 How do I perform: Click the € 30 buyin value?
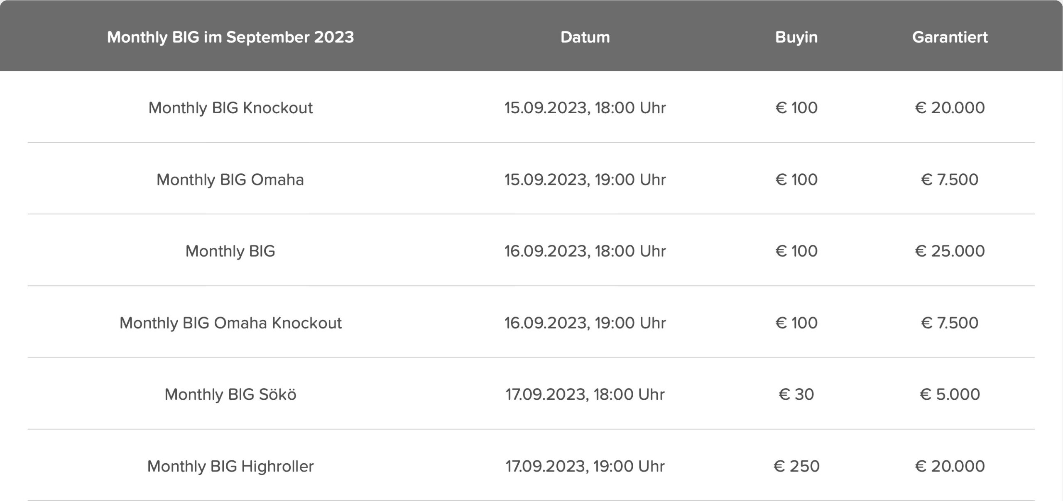(796, 394)
